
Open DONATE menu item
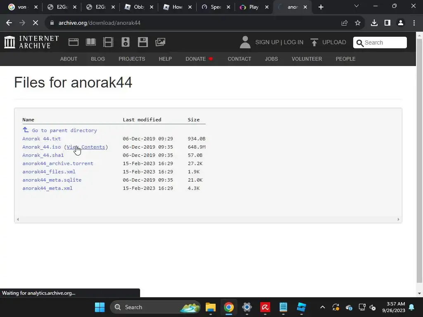pyautogui.click(x=199, y=59)
